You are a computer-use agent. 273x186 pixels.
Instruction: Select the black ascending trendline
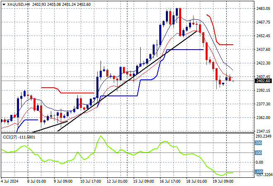(x=127, y=81)
